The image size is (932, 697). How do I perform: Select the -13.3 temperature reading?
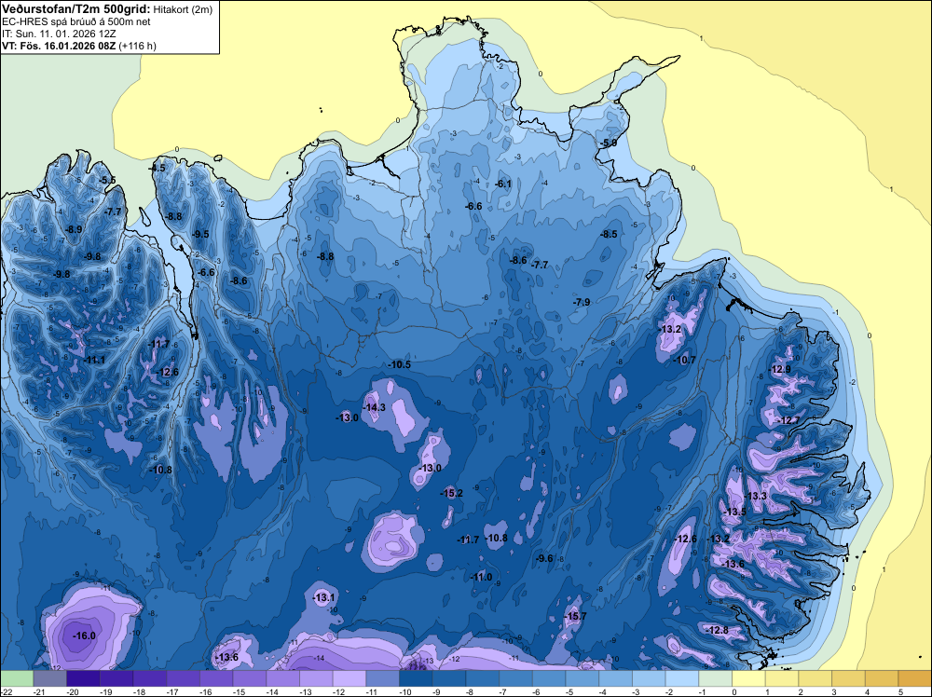pos(756,496)
